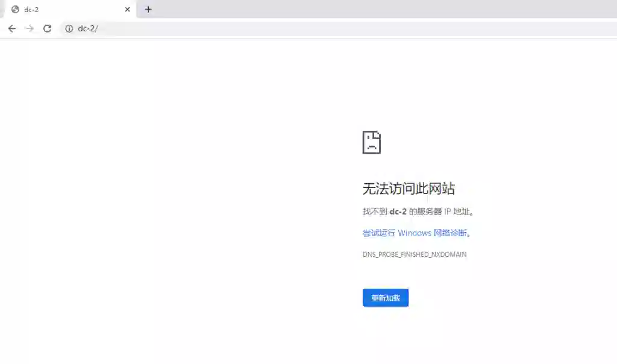This screenshot has height=364, width=617.
Task: Close the dc-2 tab
Action: [x=128, y=10]
